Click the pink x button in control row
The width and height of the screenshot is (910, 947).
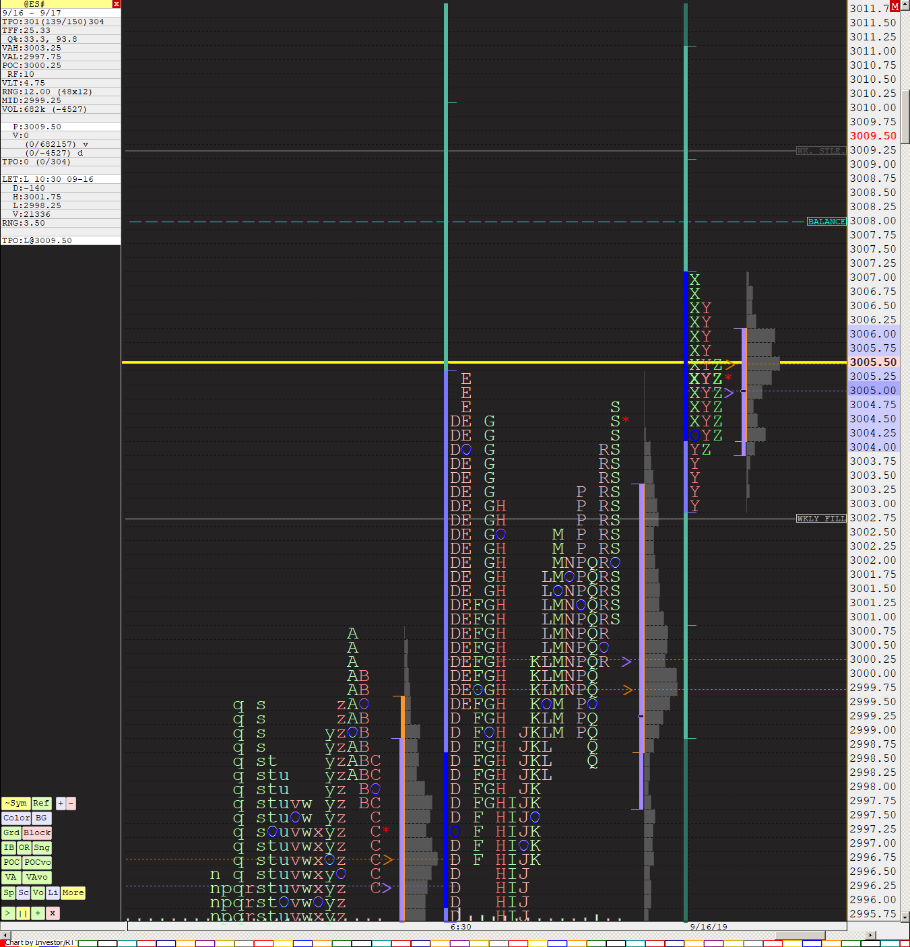tap(53, 913)
